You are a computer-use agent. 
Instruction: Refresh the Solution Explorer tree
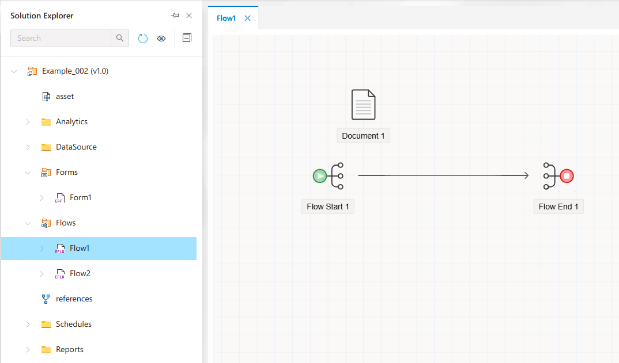click(142, 38)
